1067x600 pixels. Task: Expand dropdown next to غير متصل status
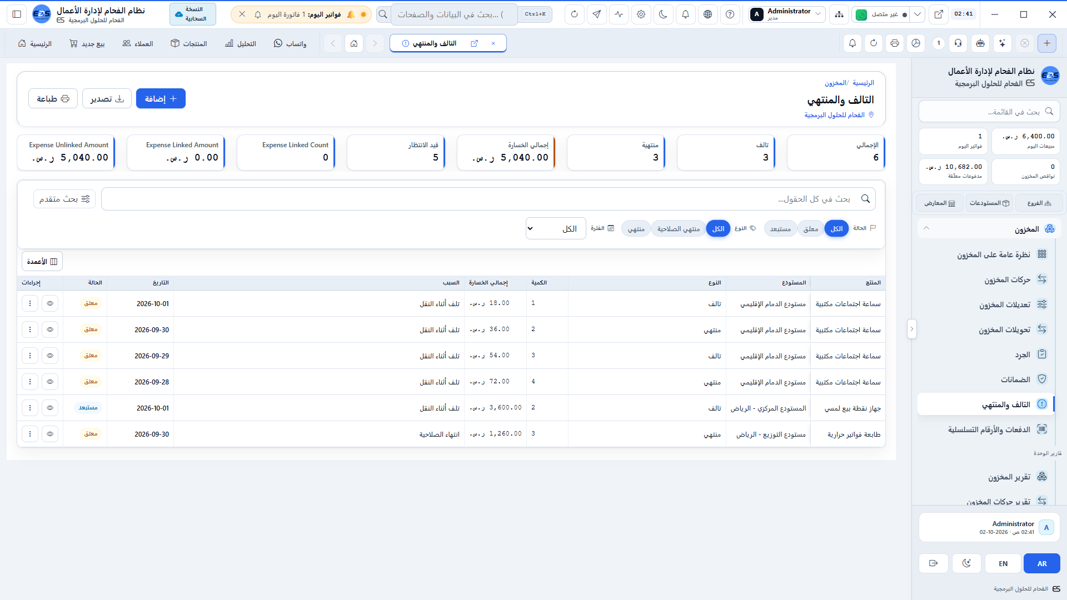918,14
